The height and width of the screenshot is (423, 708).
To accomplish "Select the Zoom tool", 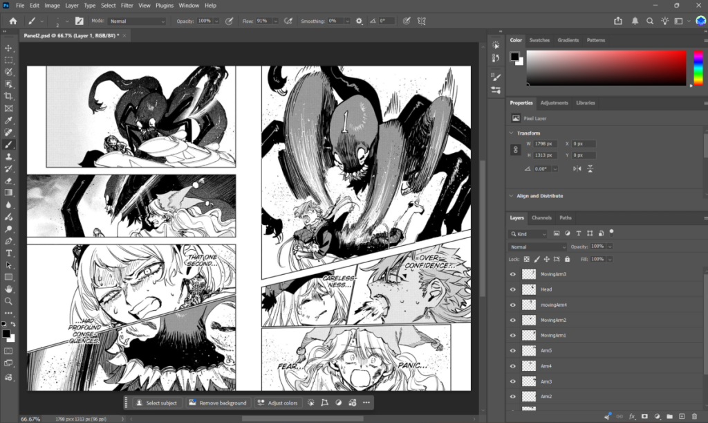I will [8, 301].
